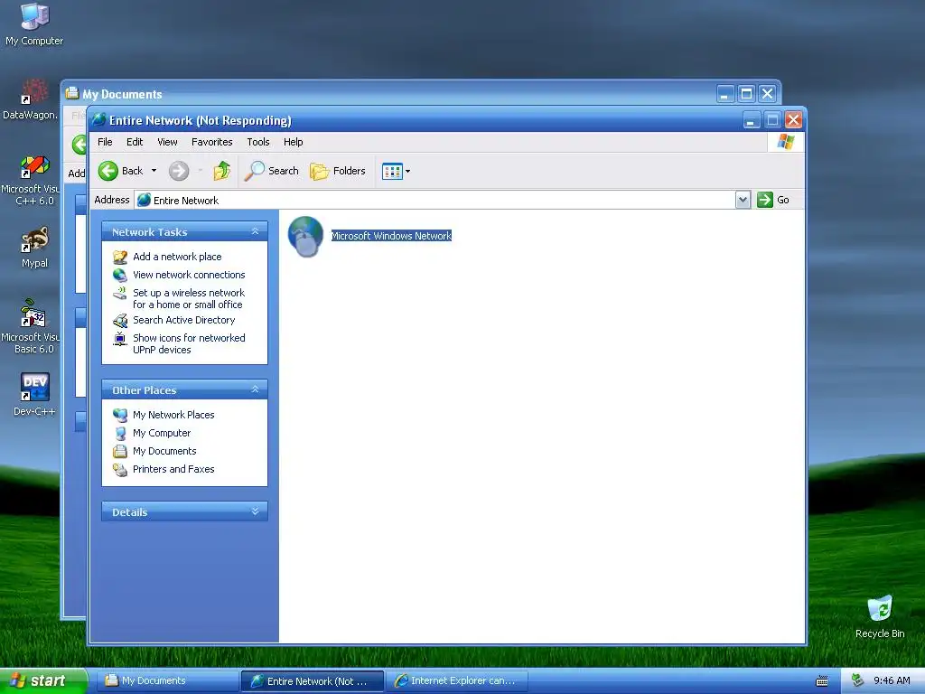Viewport: 925px width, 694px height.
Task: Click Show icons for networked UPnP devices
Action: point(189,344)
